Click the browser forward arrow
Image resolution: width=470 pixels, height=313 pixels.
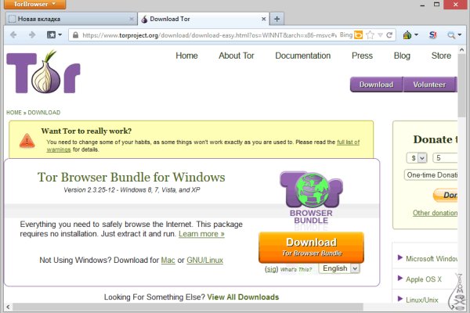pyautogui.click(x=32, y=35)
